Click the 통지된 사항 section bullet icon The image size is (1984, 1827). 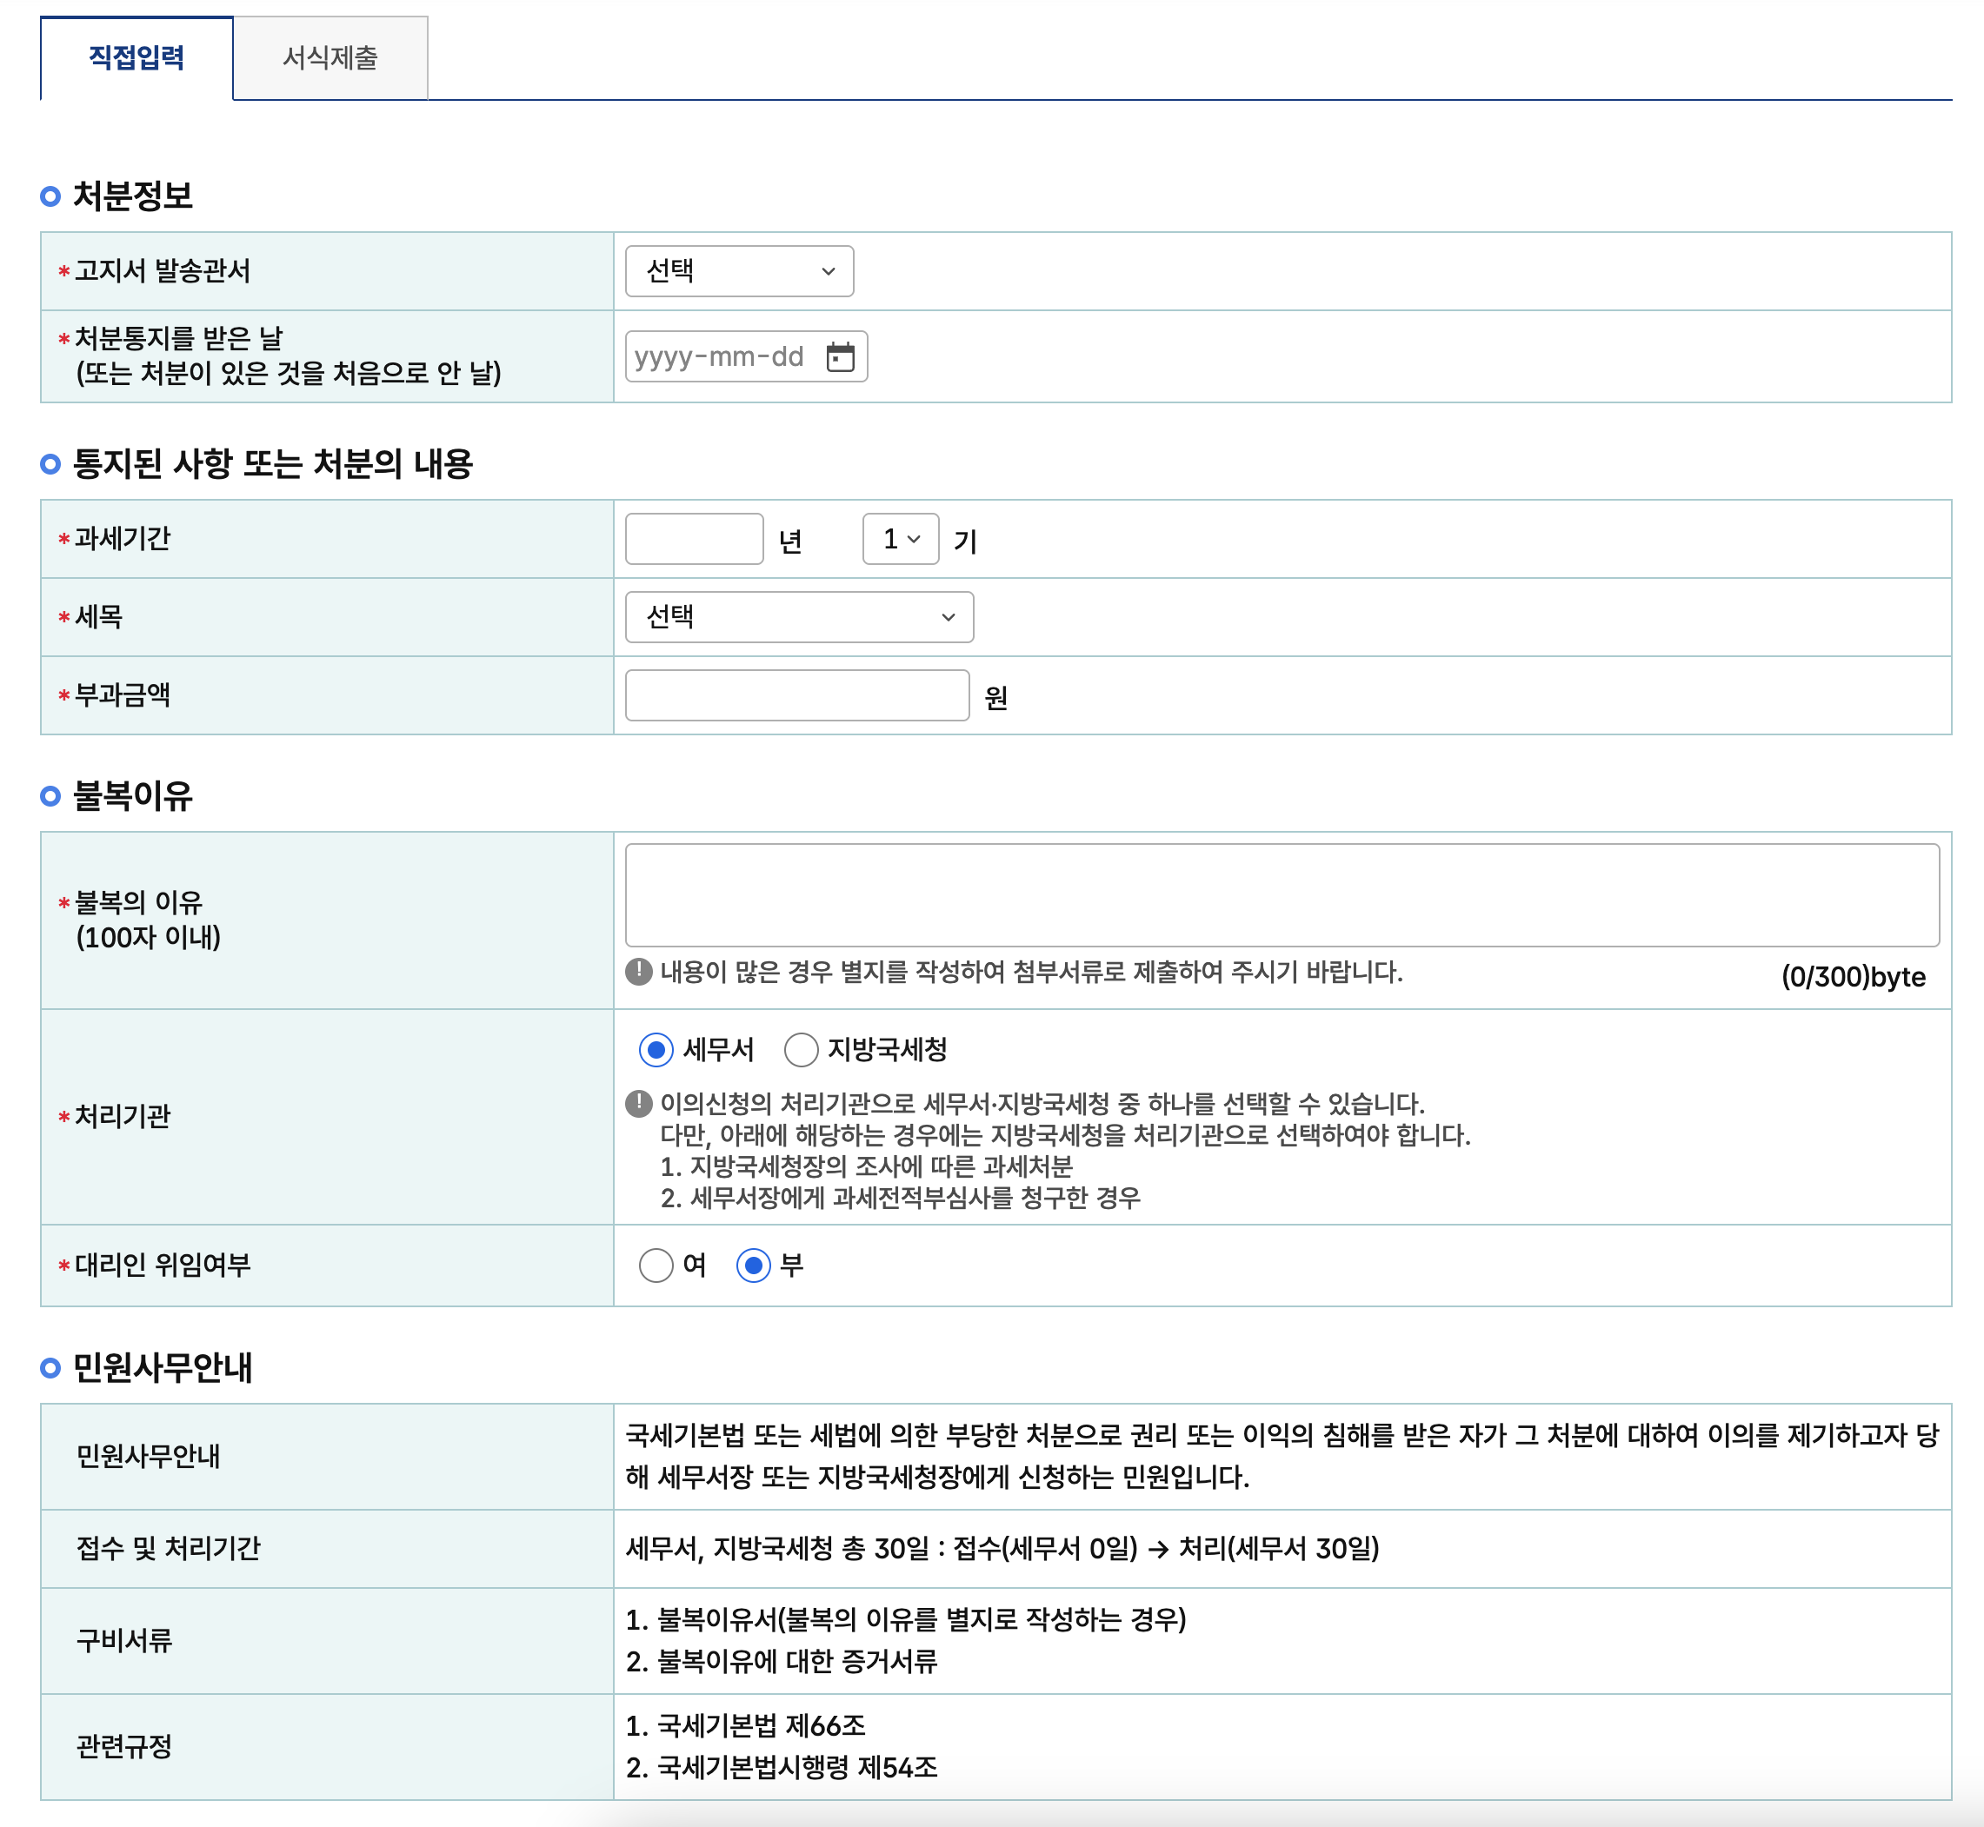tap(50, 465)
